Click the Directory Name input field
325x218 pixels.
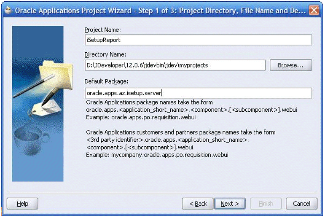[x=175, y=65]
